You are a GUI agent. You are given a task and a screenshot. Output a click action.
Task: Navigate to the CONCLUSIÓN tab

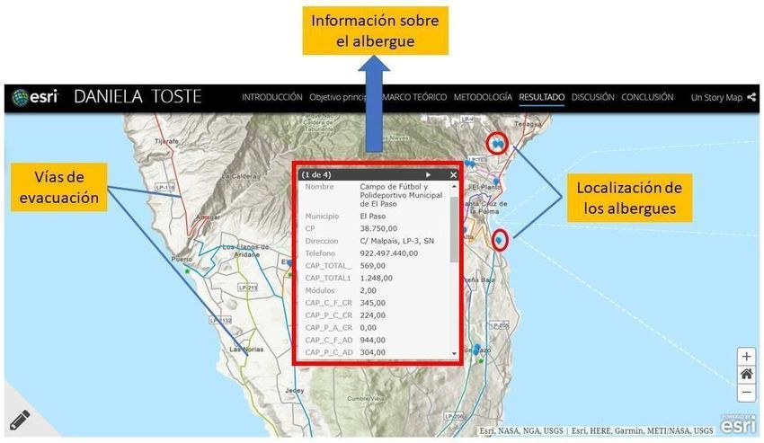(647, 97)
